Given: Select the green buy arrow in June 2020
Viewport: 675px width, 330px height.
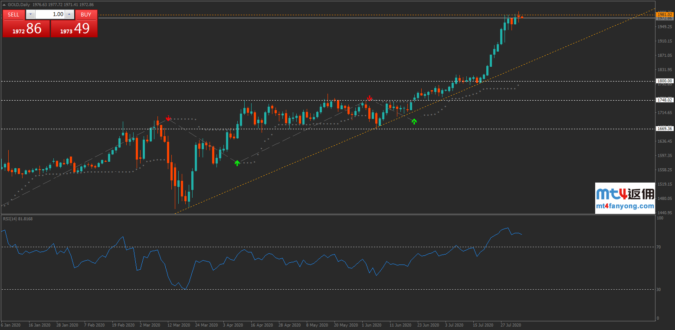Looking at the screenshot, I should point(414,121).
